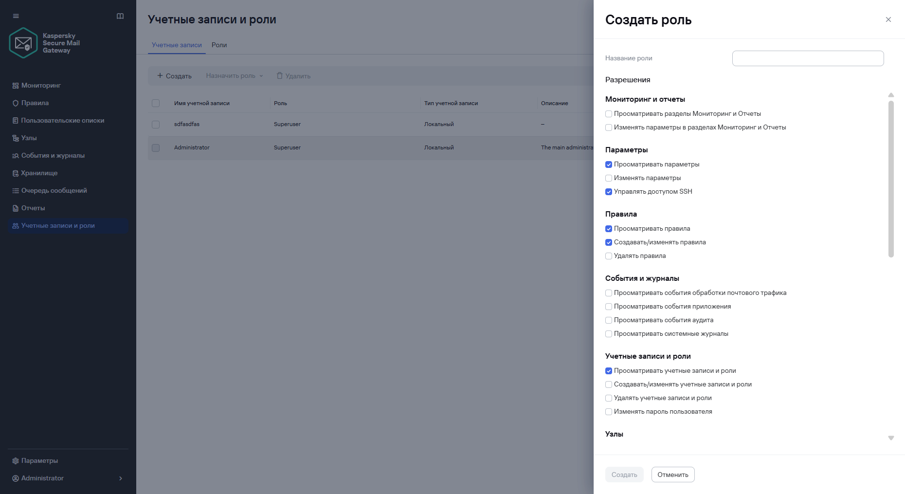Open the documentation book icon
Image resolution: width=905 pixels, height=494 pixels.
(x=120, y=16)
